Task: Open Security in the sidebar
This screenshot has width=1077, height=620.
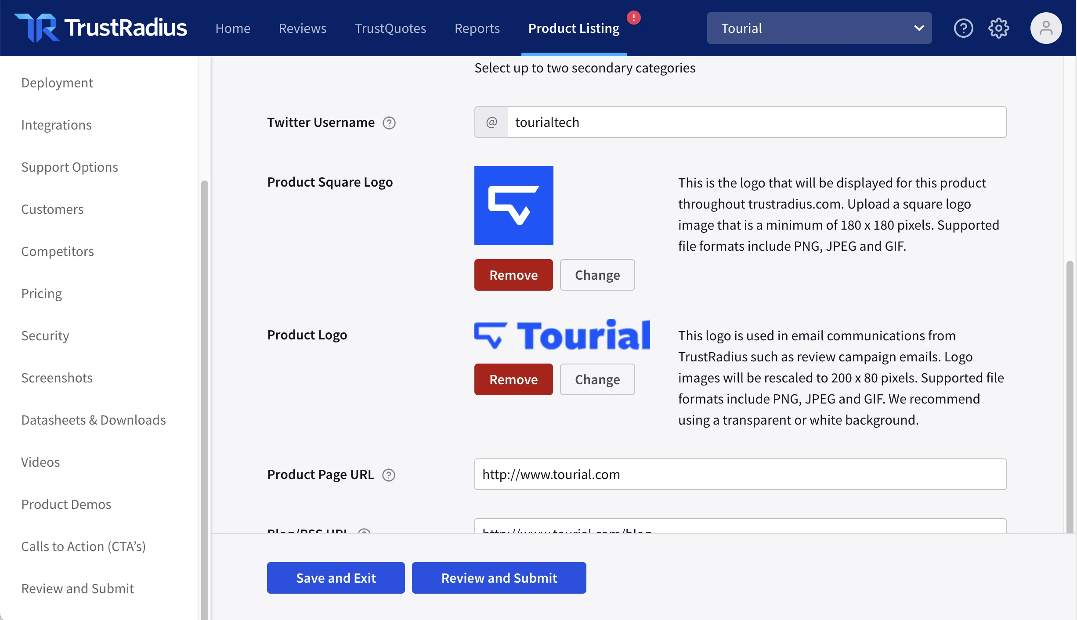Action: (x=45, y=335)
